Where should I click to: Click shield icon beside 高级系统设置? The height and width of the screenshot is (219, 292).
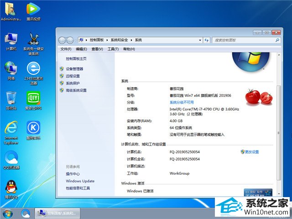[x=62, y=90]
